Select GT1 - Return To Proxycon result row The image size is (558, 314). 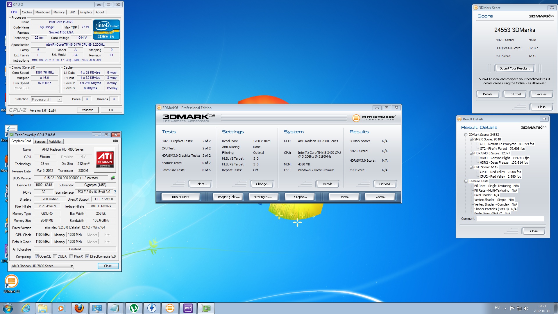click(507, 144)
